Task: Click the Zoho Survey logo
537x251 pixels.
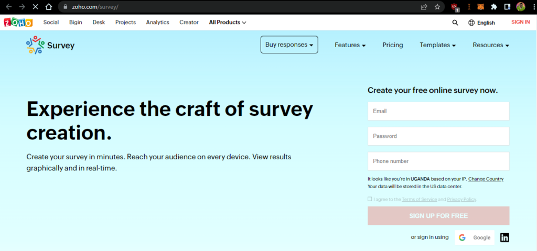Action: click(x=50, y=45)
